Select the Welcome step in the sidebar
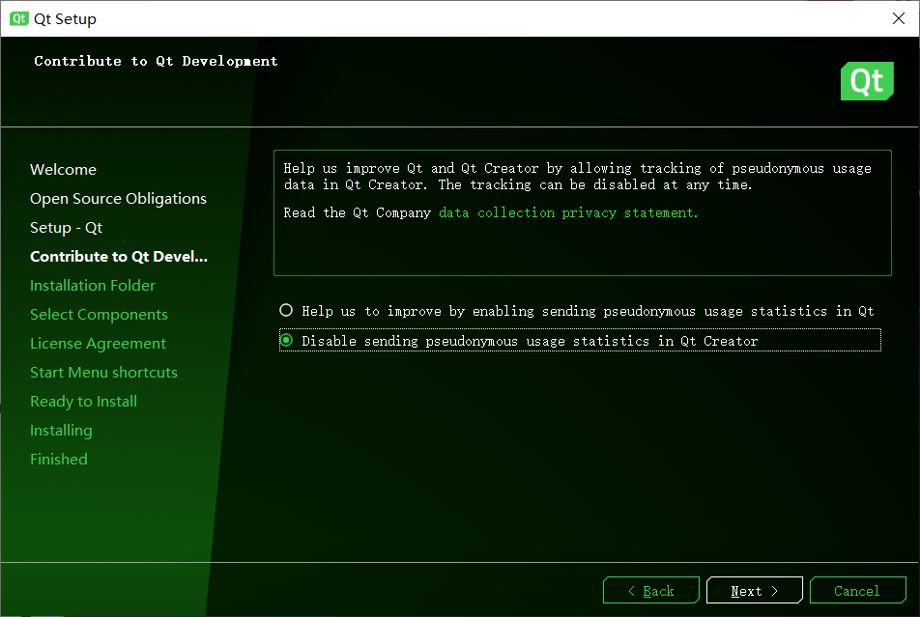The width and height of the screenshot is (920, 617). [x=64, y=170]
